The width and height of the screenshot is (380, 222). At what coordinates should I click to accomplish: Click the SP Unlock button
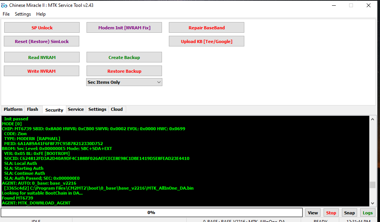(42, 28)
